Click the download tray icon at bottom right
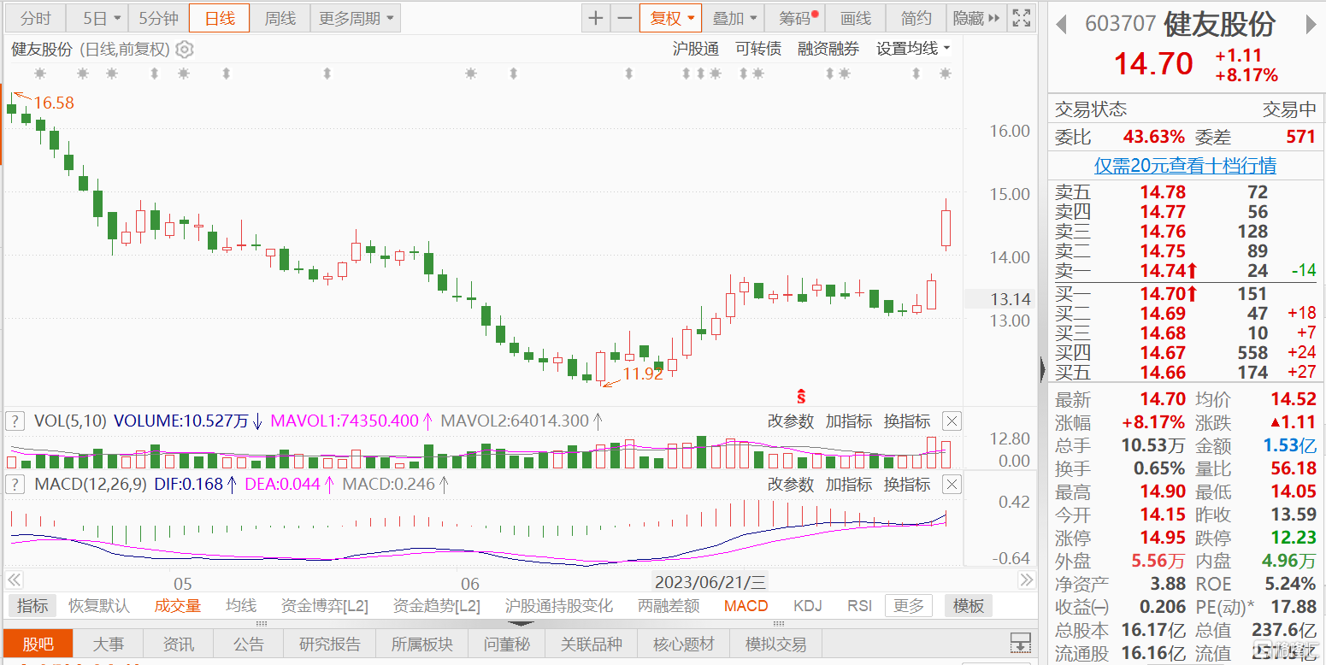1326x665 pixels. coord(1020,642)
